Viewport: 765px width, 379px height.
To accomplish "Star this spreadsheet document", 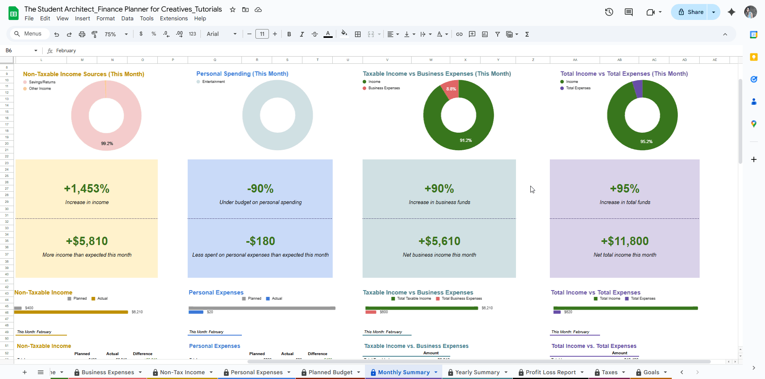I will (x=233, y=10).
